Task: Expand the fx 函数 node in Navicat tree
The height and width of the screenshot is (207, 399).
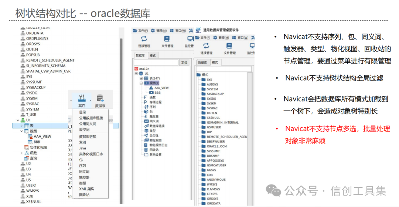Action: coord(22,153)
